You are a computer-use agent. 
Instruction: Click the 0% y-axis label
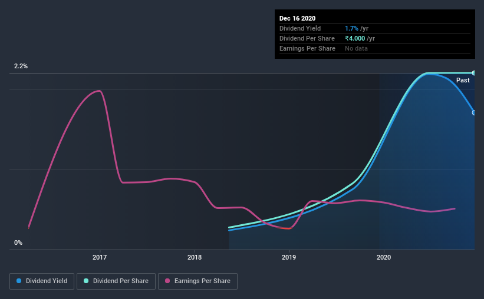pos(18,242)
